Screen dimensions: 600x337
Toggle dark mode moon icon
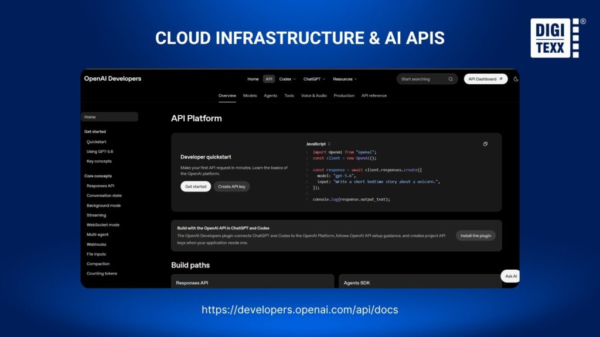pos(516,79)
